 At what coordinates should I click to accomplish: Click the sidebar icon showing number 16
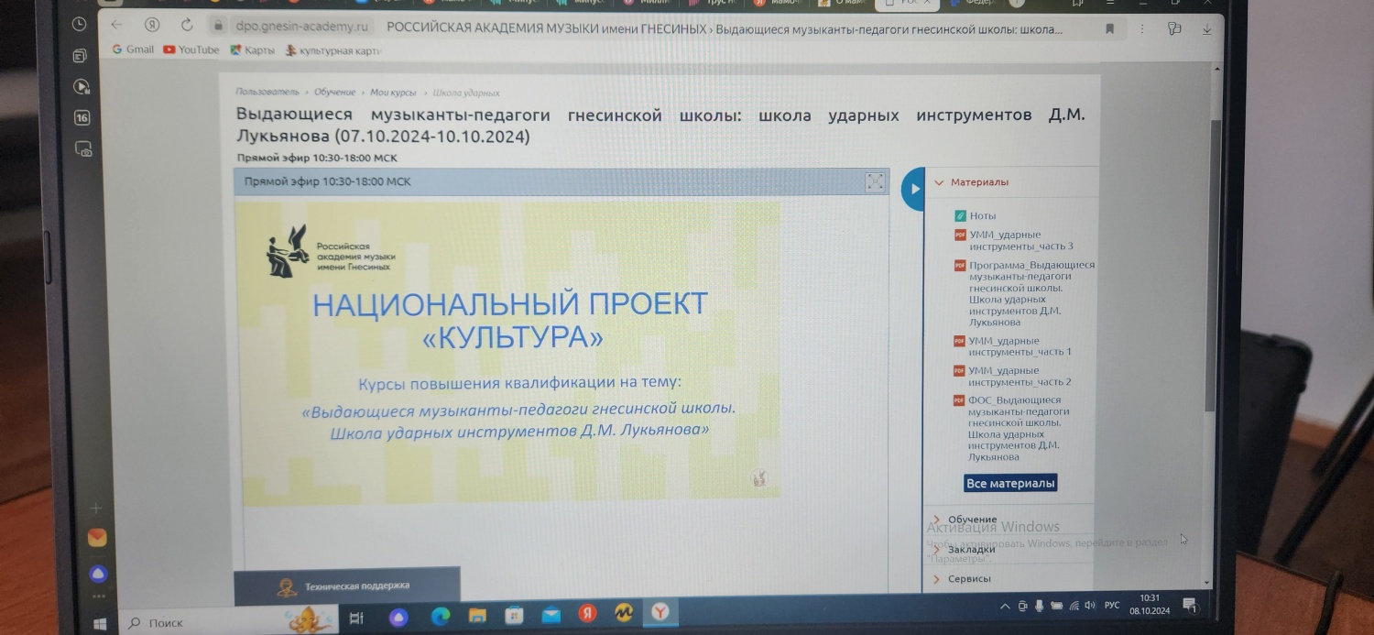coord(82,117)
